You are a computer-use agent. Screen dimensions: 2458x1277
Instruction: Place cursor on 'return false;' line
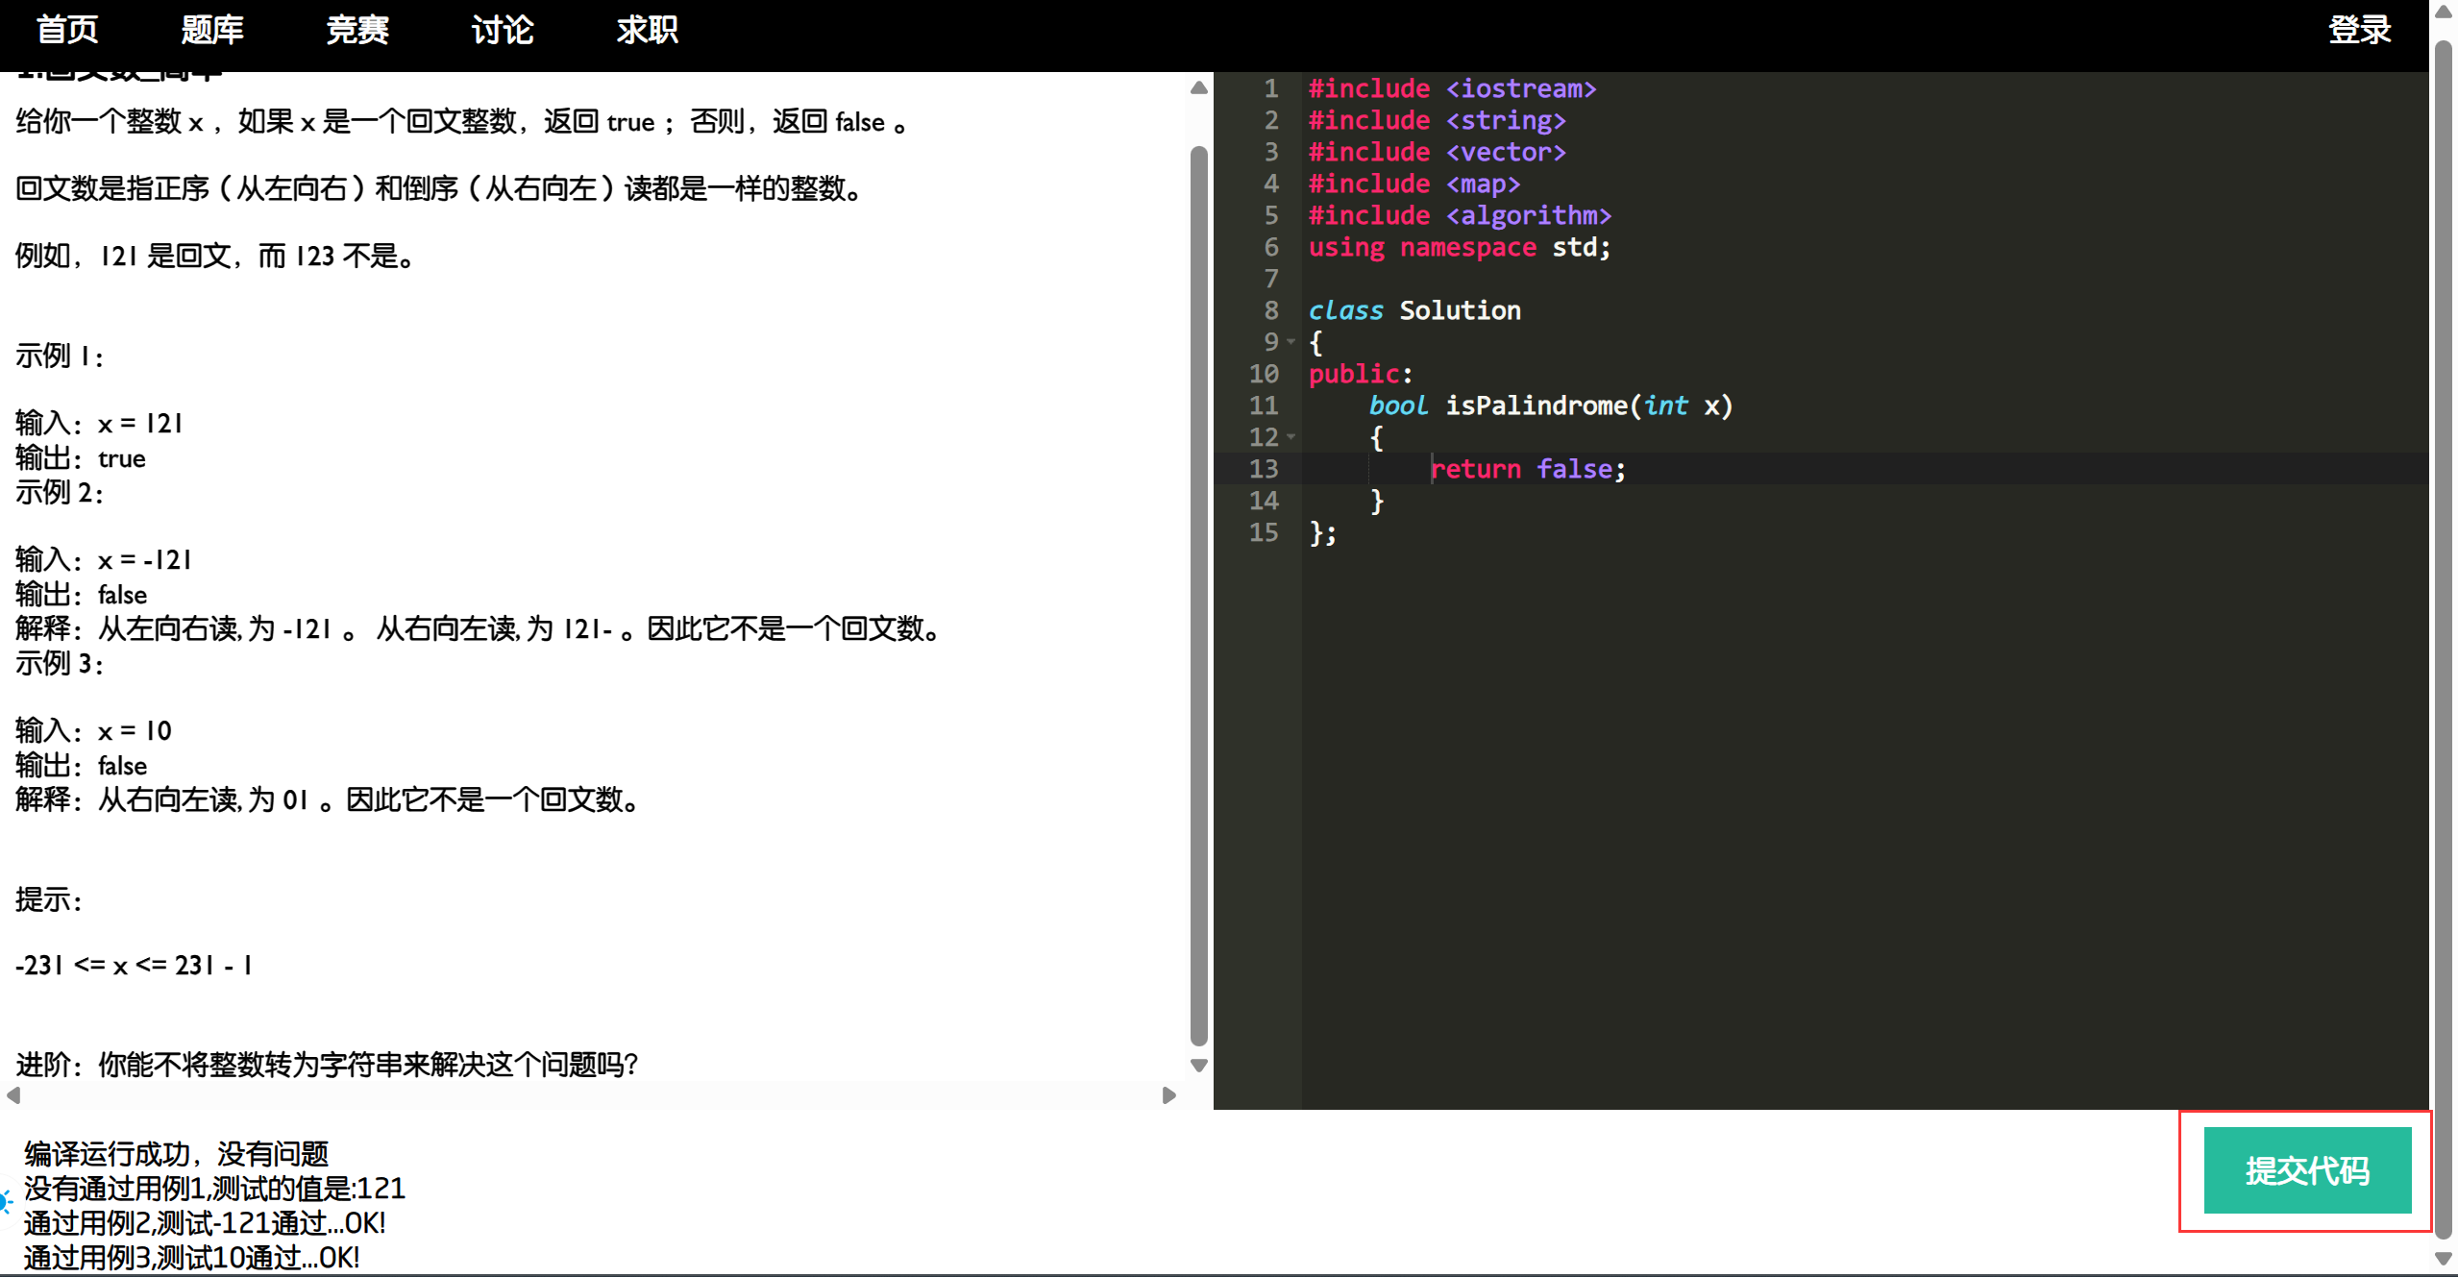pyautogui.click(x=1527, y=469)
